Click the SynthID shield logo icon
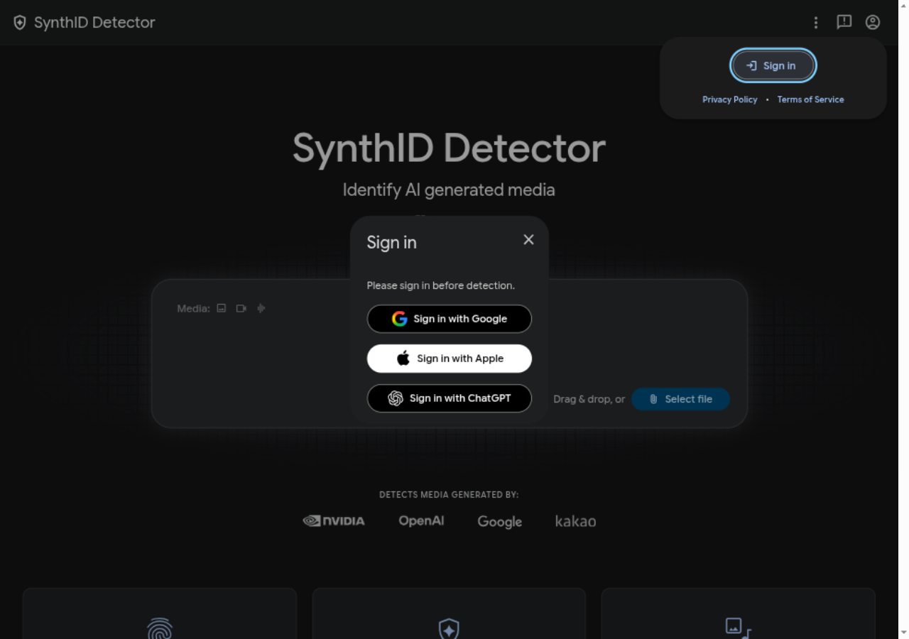This screenshot has height=639, width=909. (x=20, y=23)
